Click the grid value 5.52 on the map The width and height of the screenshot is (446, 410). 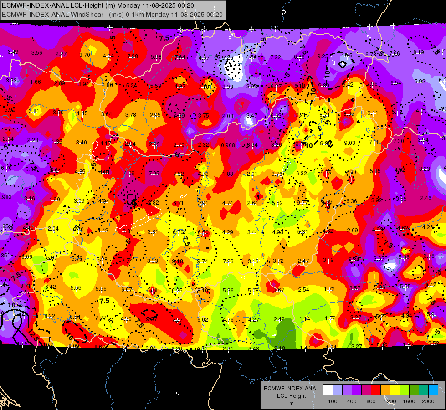click(x=277, y=203)
